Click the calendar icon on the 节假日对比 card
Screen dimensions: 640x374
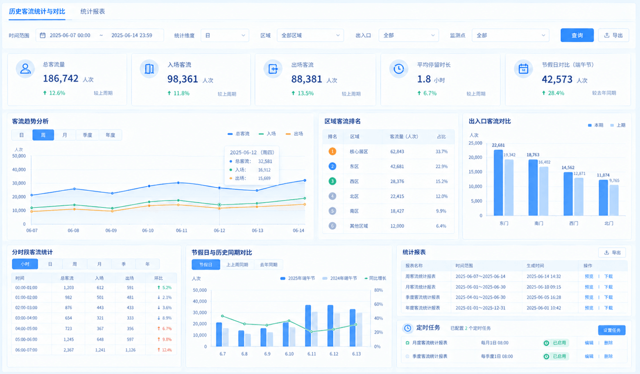(523, 69)
